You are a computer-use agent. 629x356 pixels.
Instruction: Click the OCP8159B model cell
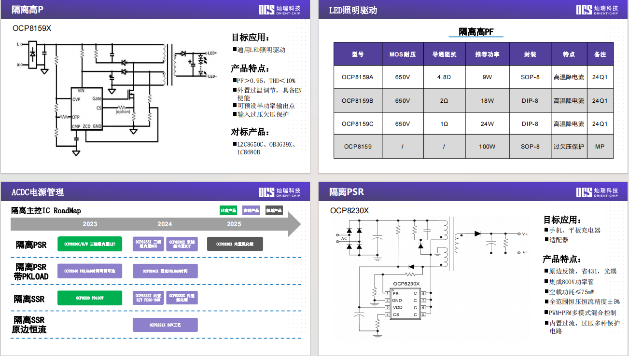click(358, 100)
